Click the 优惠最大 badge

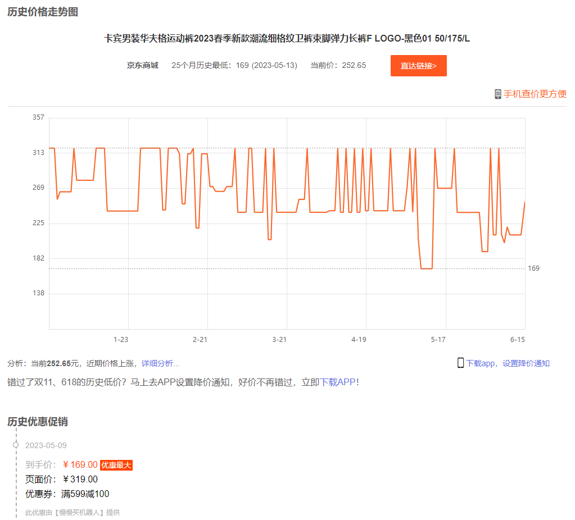(116, 465)
